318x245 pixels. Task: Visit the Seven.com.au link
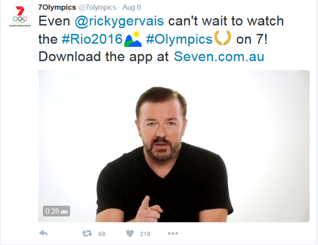219,56
